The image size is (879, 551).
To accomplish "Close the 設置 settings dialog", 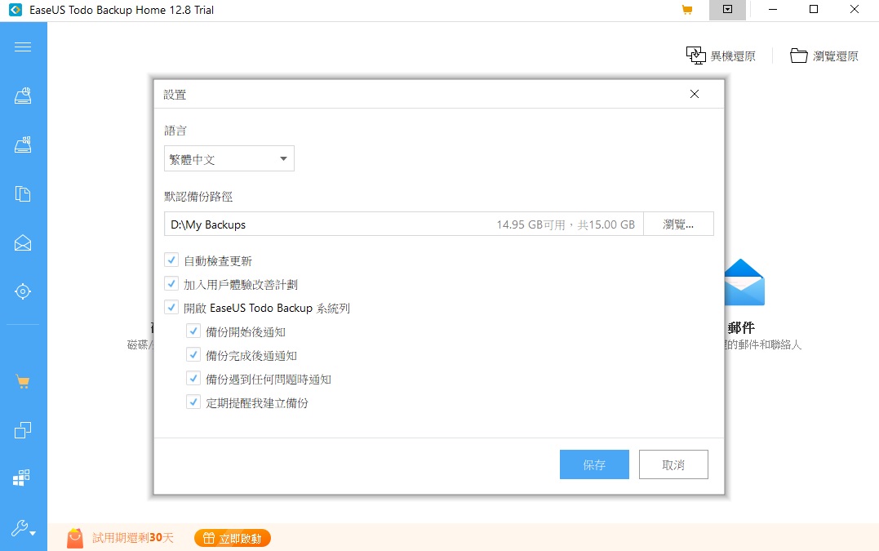I will [x=694, y=94].
